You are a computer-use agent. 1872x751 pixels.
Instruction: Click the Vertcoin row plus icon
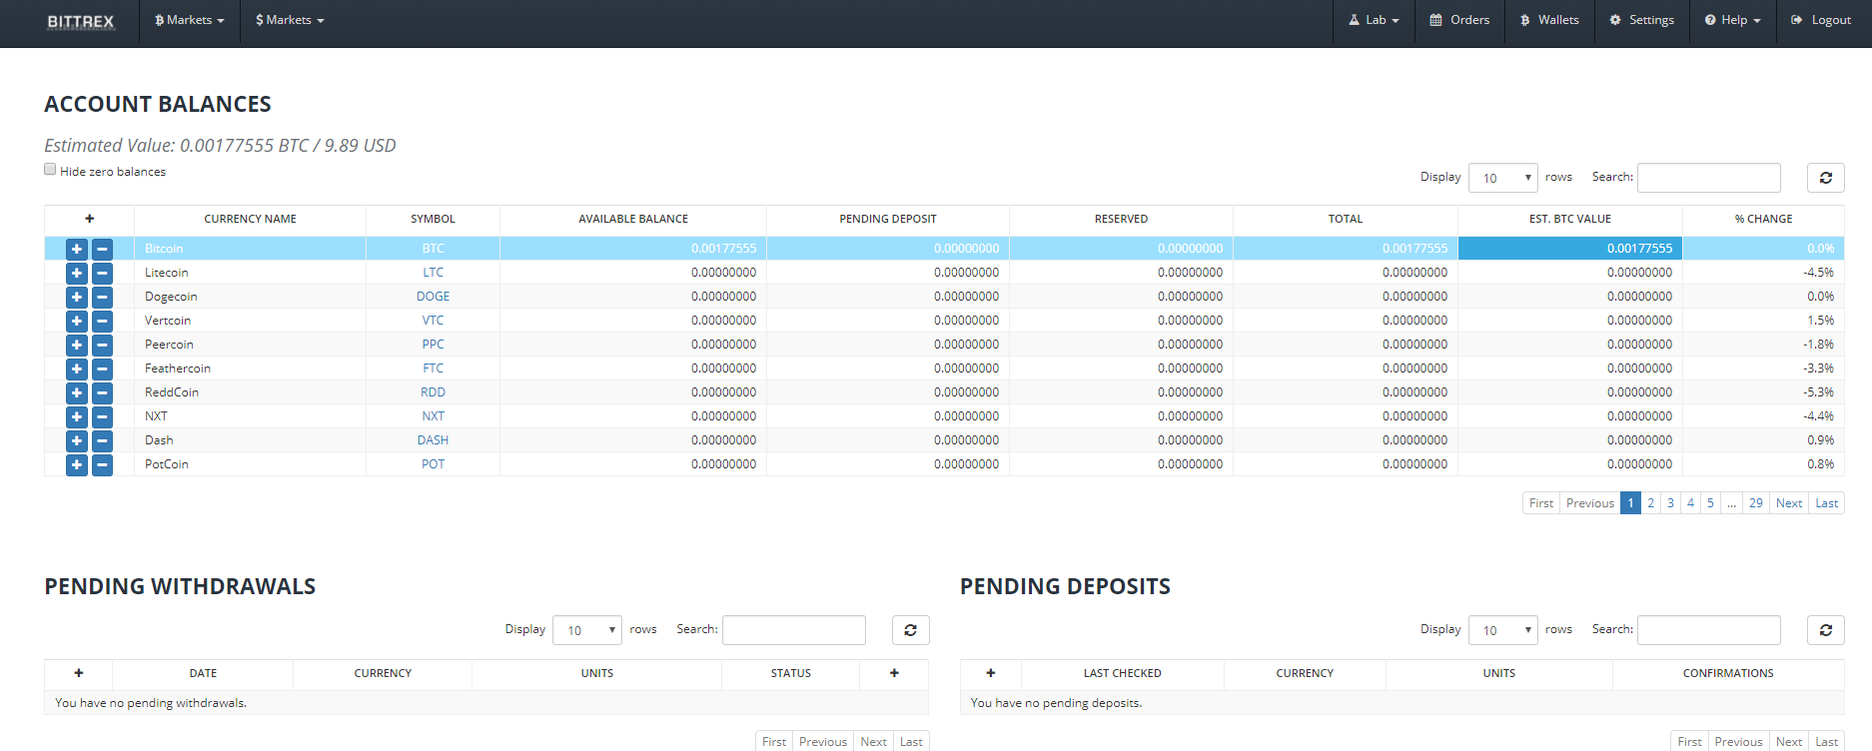tap(77, 321)
